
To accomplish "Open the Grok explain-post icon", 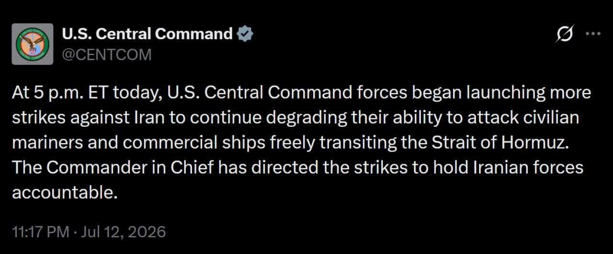I will (x=565, y=35).
